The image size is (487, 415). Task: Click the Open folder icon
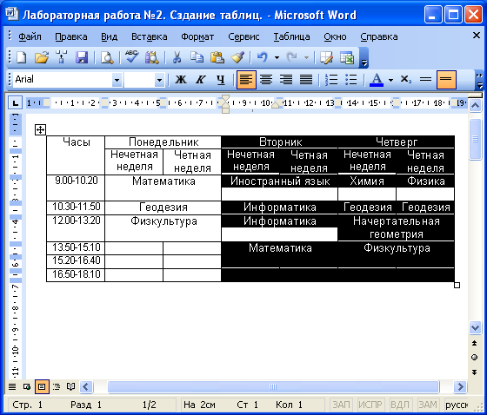click(42, 57)
